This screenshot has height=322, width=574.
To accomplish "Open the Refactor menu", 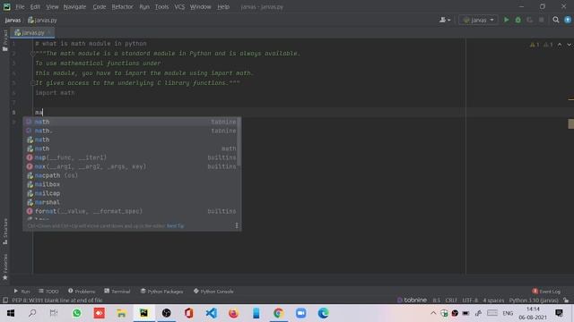I will click(x=122, y=6).
